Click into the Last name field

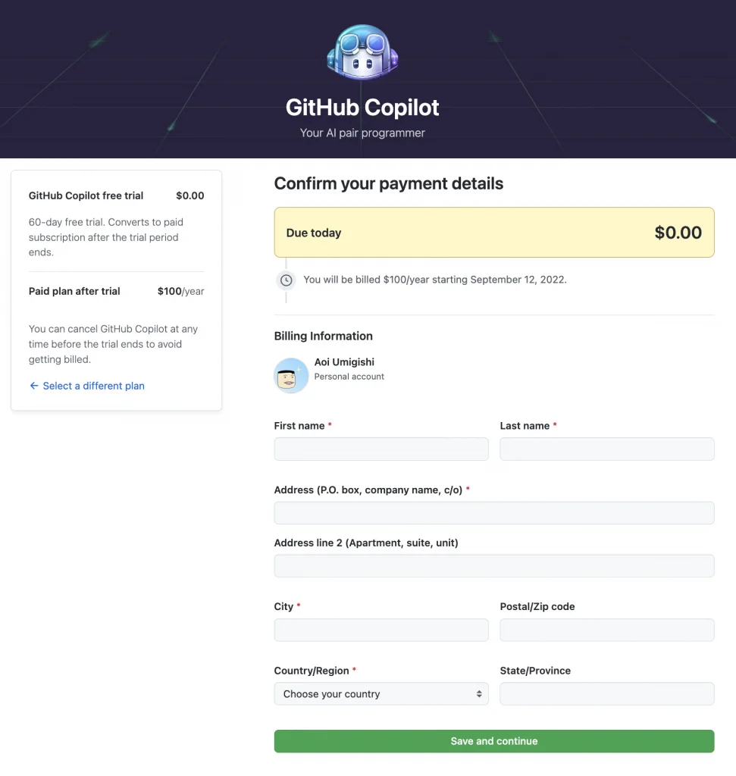[x=606, y=449]
